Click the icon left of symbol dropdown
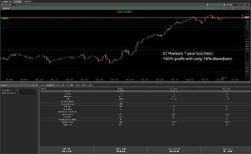Screen dimensions: 251x154 coord(2,5)
